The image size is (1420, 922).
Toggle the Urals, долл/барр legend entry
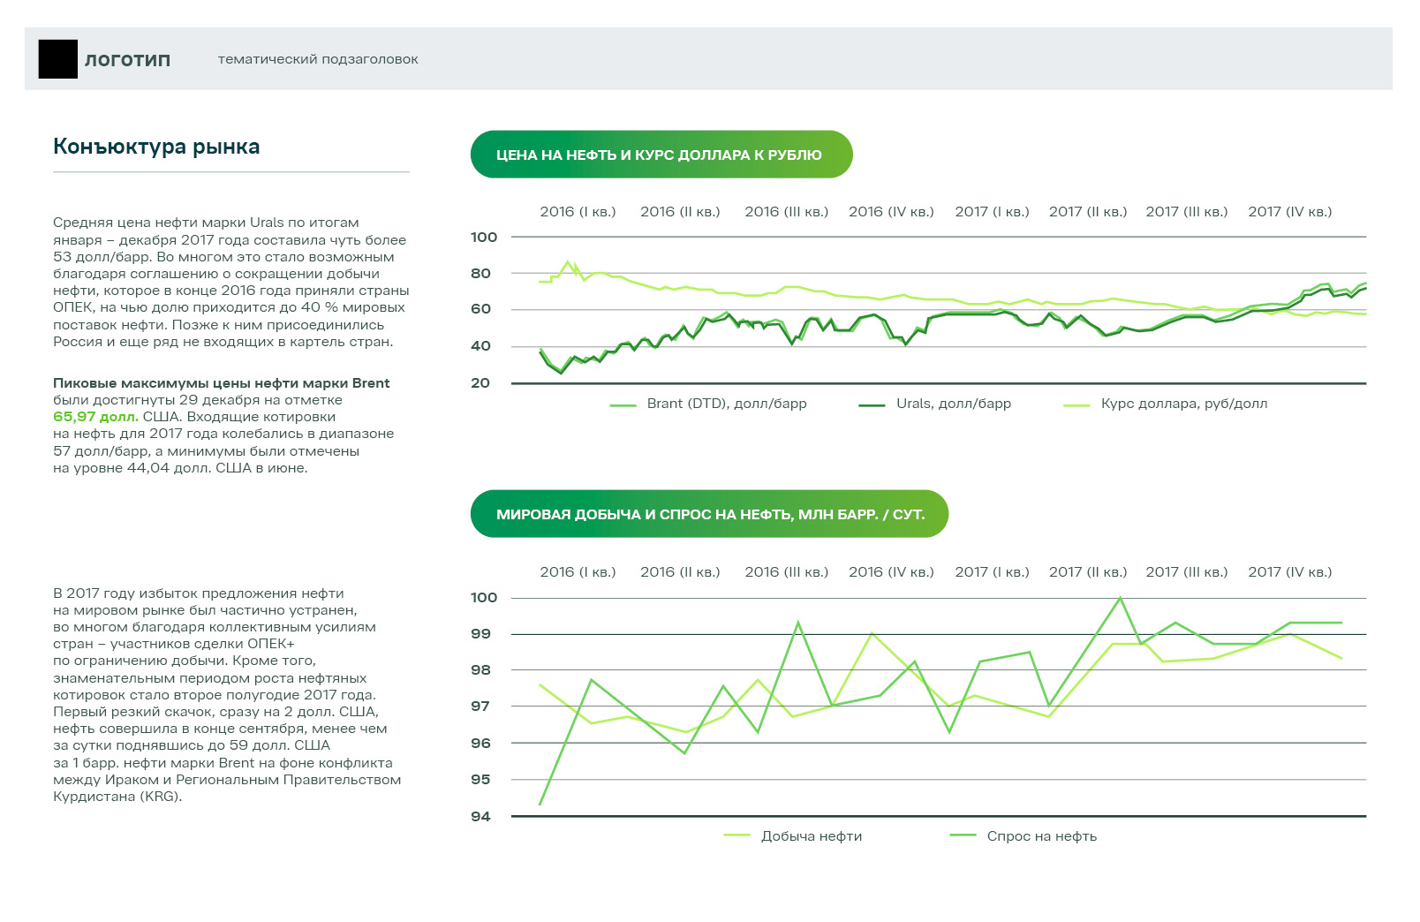[x=953, y=404]
